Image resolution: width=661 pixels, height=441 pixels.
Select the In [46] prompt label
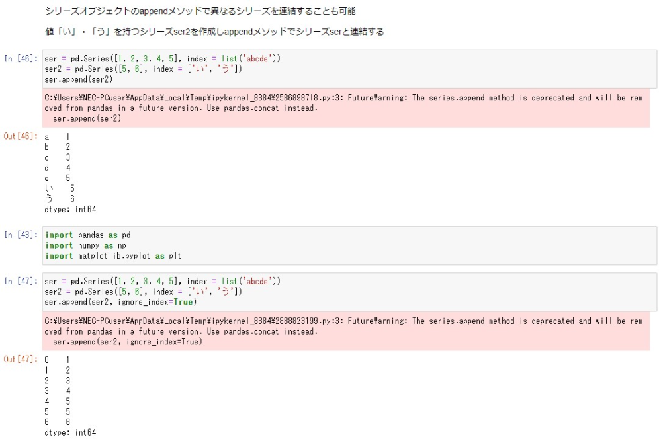click(x=21, y=59)
